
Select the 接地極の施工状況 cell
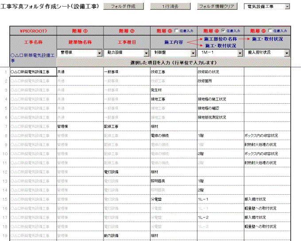[220, 99]
